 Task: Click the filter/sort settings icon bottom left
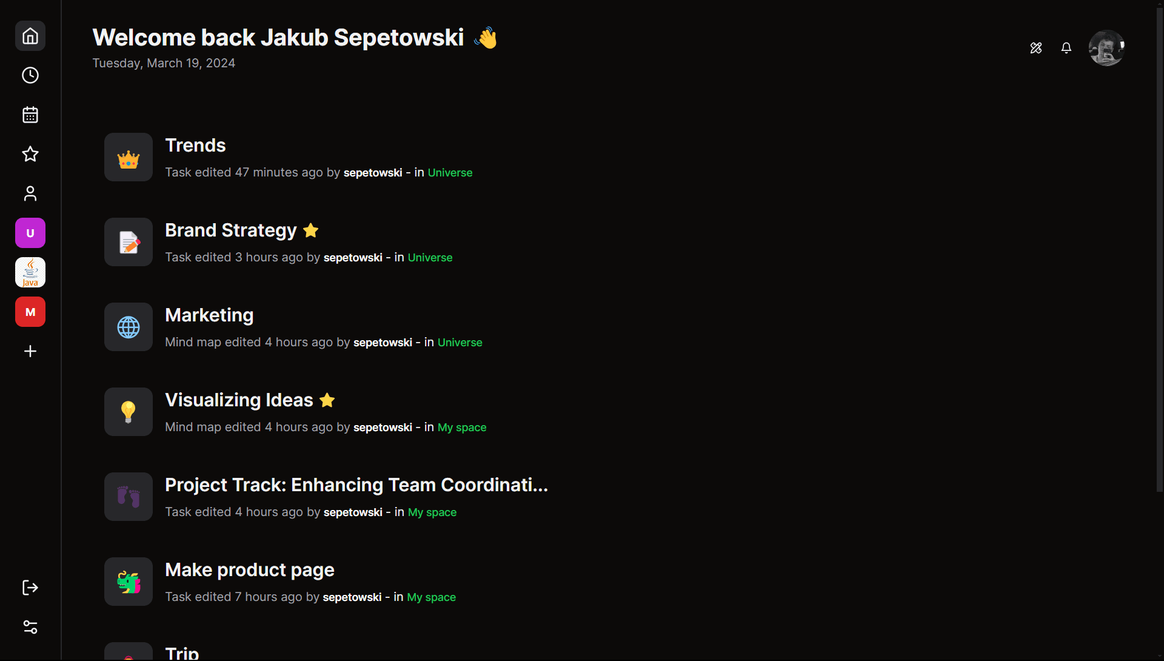[x=30, y=626]
